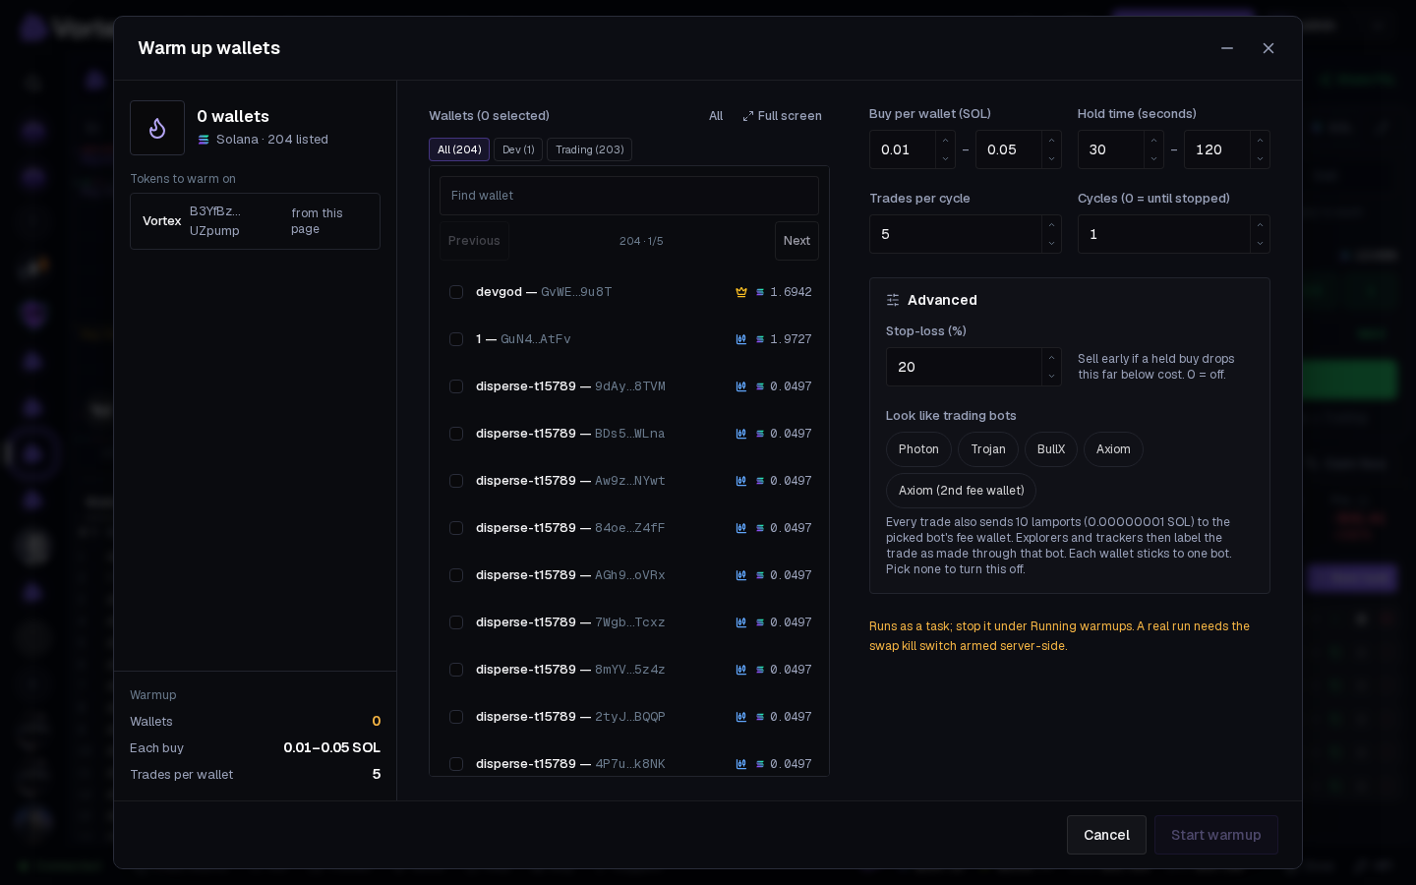Viewport: 1416px width, 885px height.
Task: Tick the checkbox for wallet 84oe...Z4fF
Action: click(x=456, y=528)
